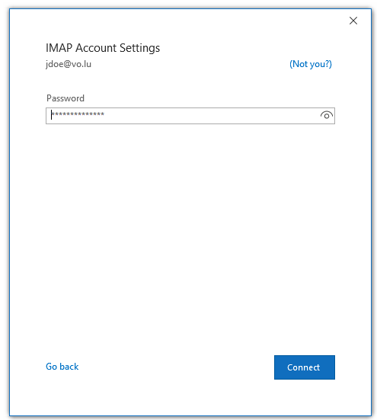The width and height of the screenshot is (377, 420).
Task: Connect the jdoe@vo.lu IMAP account
Action: 304,367
